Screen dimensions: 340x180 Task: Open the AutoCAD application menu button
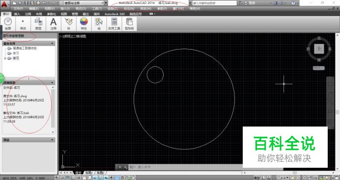coord(5,5)
